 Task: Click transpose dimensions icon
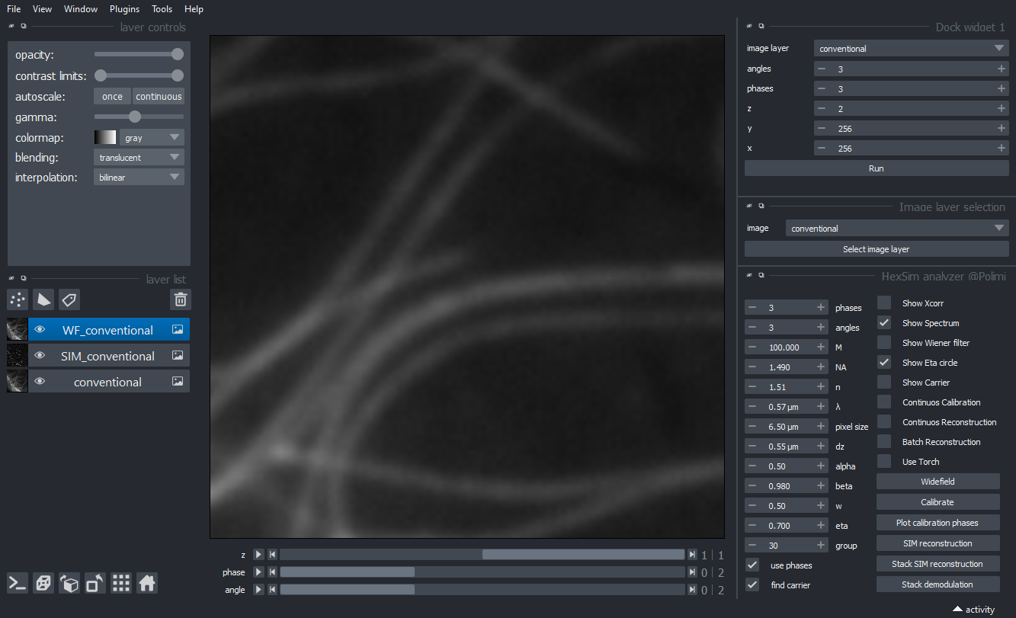pos(95,584)
